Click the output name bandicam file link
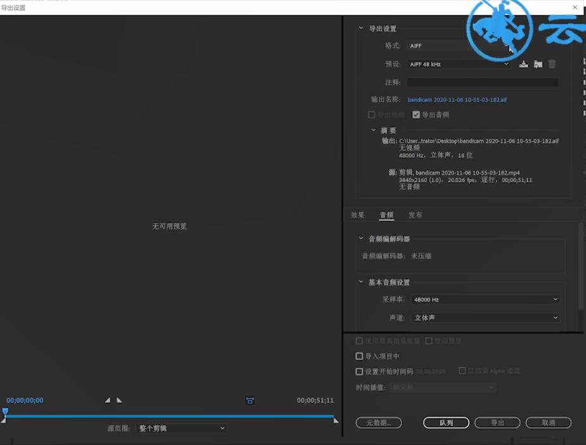The width and height of the screenshot is (586, 445). click(457, 100)
